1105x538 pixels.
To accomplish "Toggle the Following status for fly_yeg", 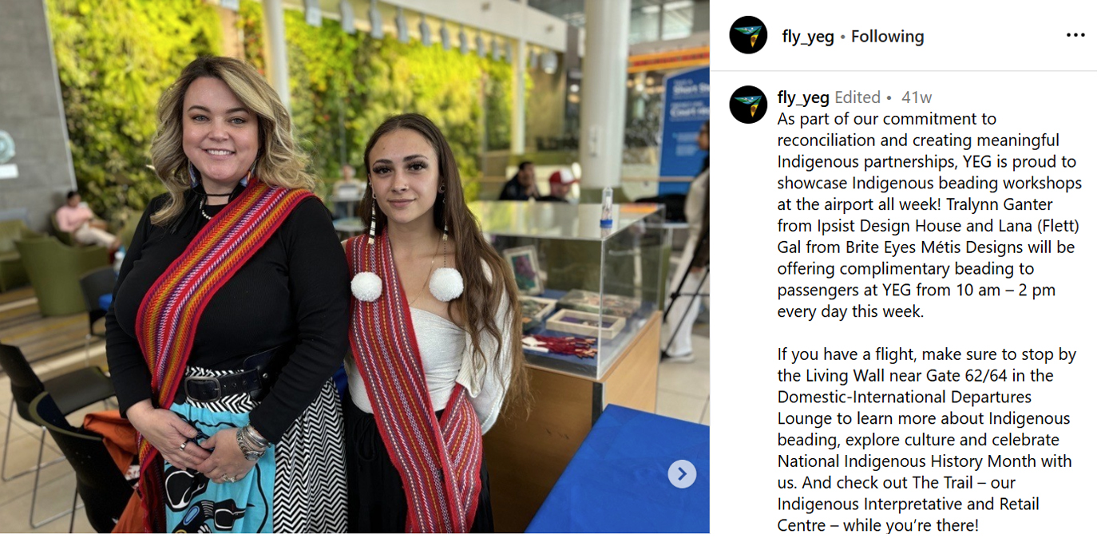I will pos(887,36).
